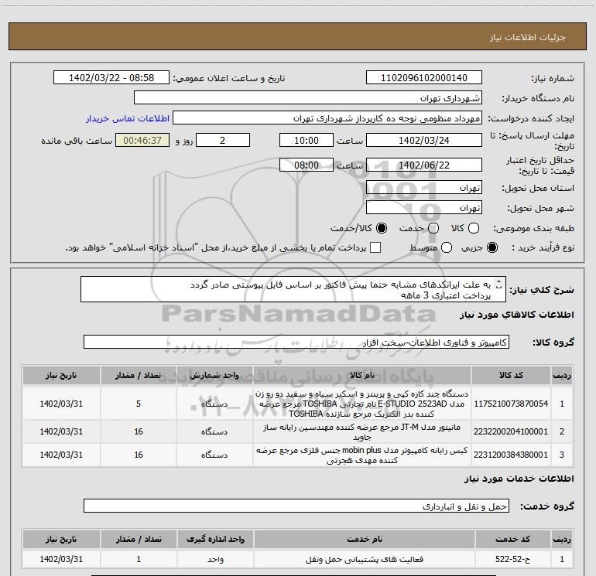Click the deadline time field 10:00
The image size is (596, 576).
pos(307,140)
